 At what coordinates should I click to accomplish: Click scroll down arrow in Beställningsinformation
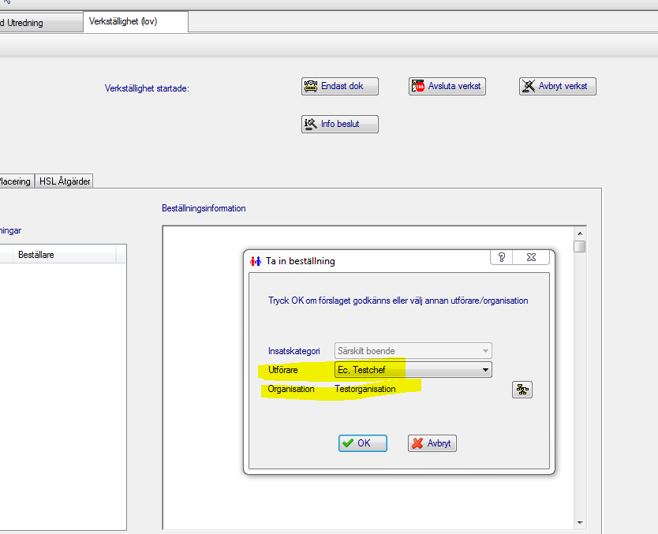[x=580, y=523]
